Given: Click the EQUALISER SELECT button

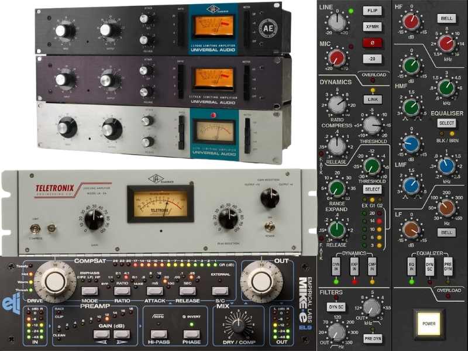Looking at the screenshot, I should pyautogui.click(x=446, y=123).
